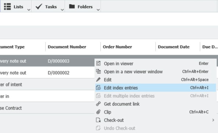Sort by Document Date column header
Viewport: 218px width, 133px height.
point(174,47)
